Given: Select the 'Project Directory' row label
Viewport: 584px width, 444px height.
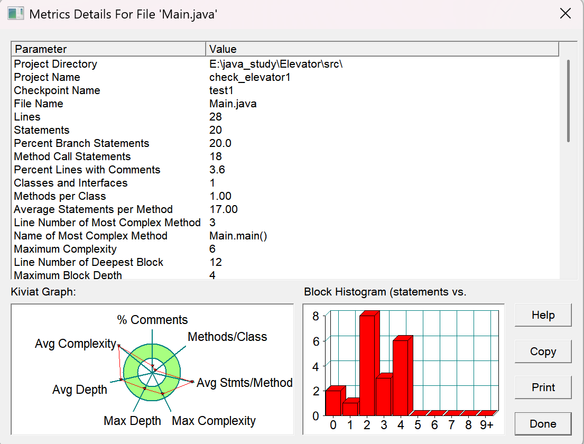Looking at the screenshot, I should coord(55,64).
